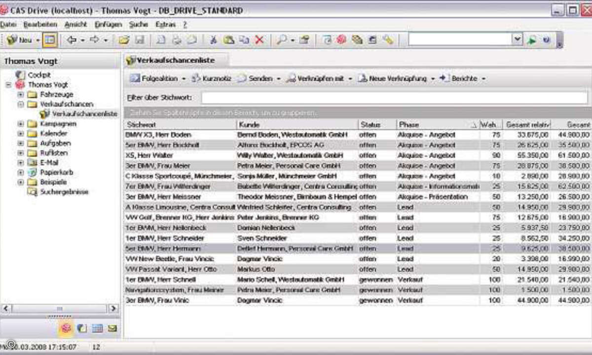Screen dimensions: 592x355
Task: Go back with the left arrow icon
Action: tap(72, 40)
